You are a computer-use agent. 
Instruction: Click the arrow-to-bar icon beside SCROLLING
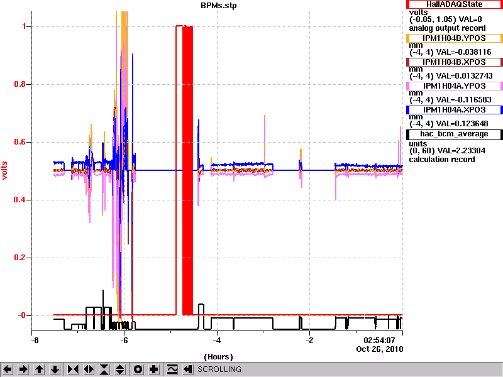[188, 369]
